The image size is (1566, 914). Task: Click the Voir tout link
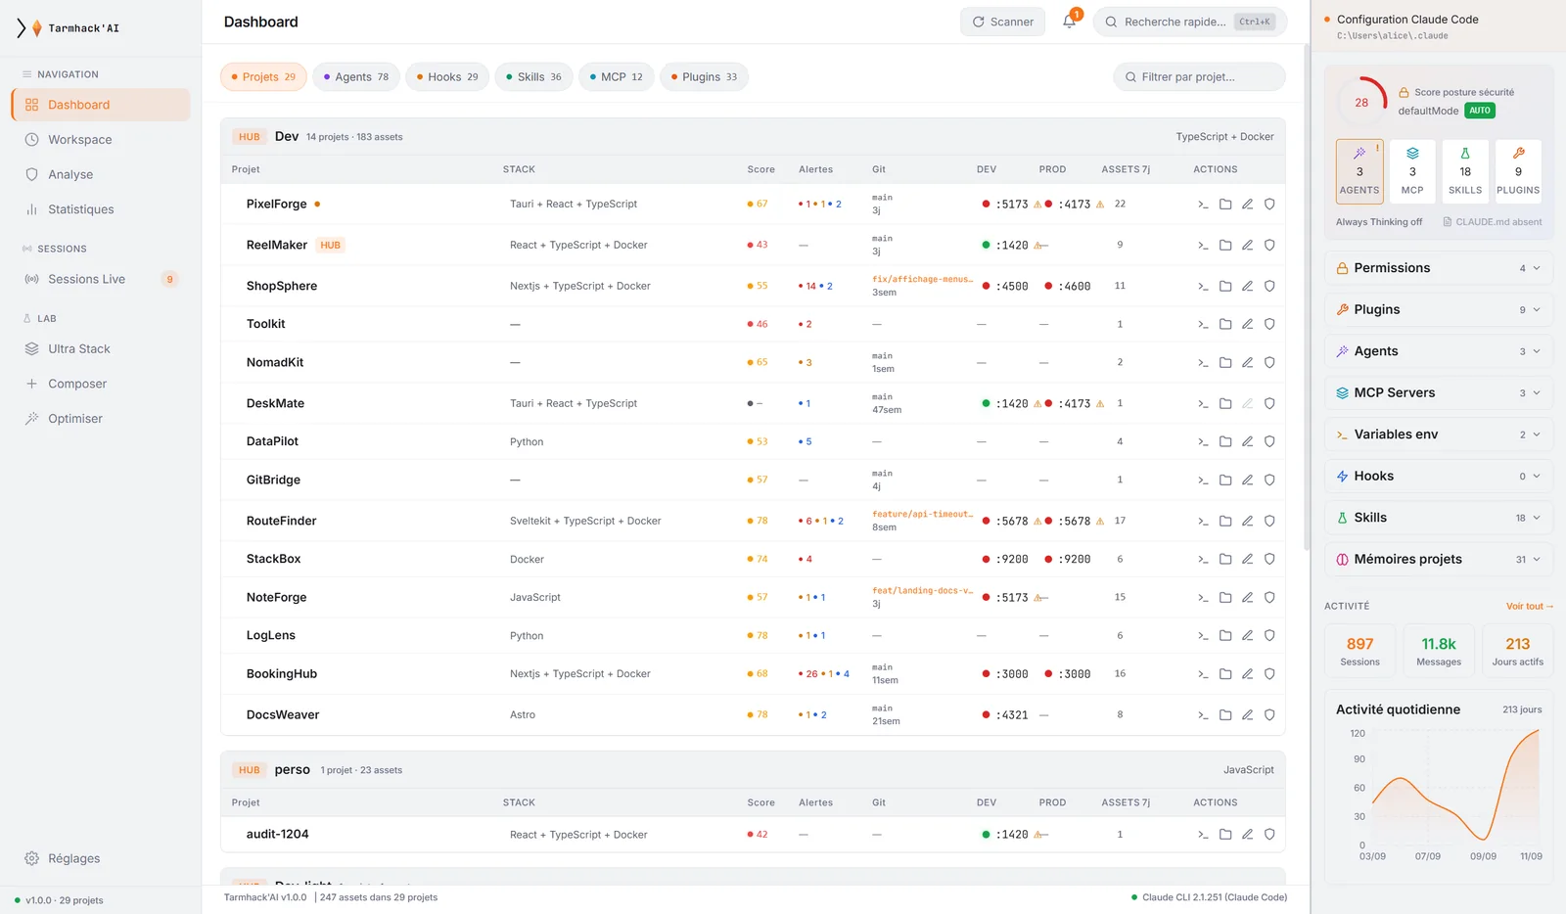(1530, 607)
